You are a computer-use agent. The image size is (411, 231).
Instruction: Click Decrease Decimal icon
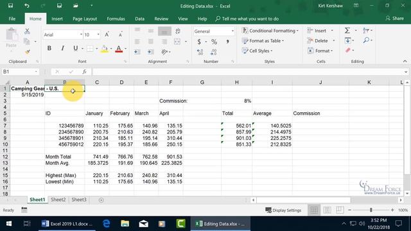pyautogui.click(x=214, y=52)
